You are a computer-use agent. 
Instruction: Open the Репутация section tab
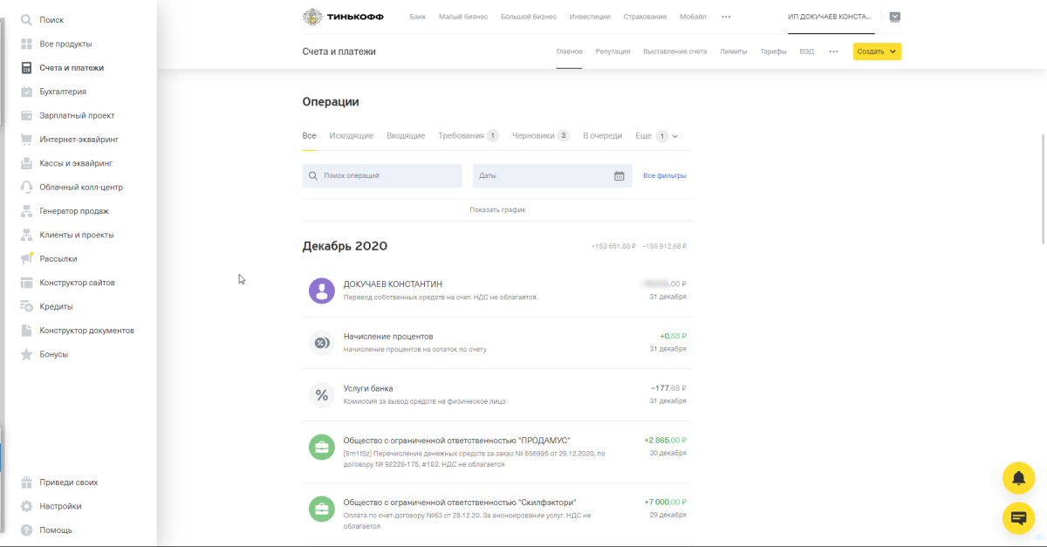612,51
